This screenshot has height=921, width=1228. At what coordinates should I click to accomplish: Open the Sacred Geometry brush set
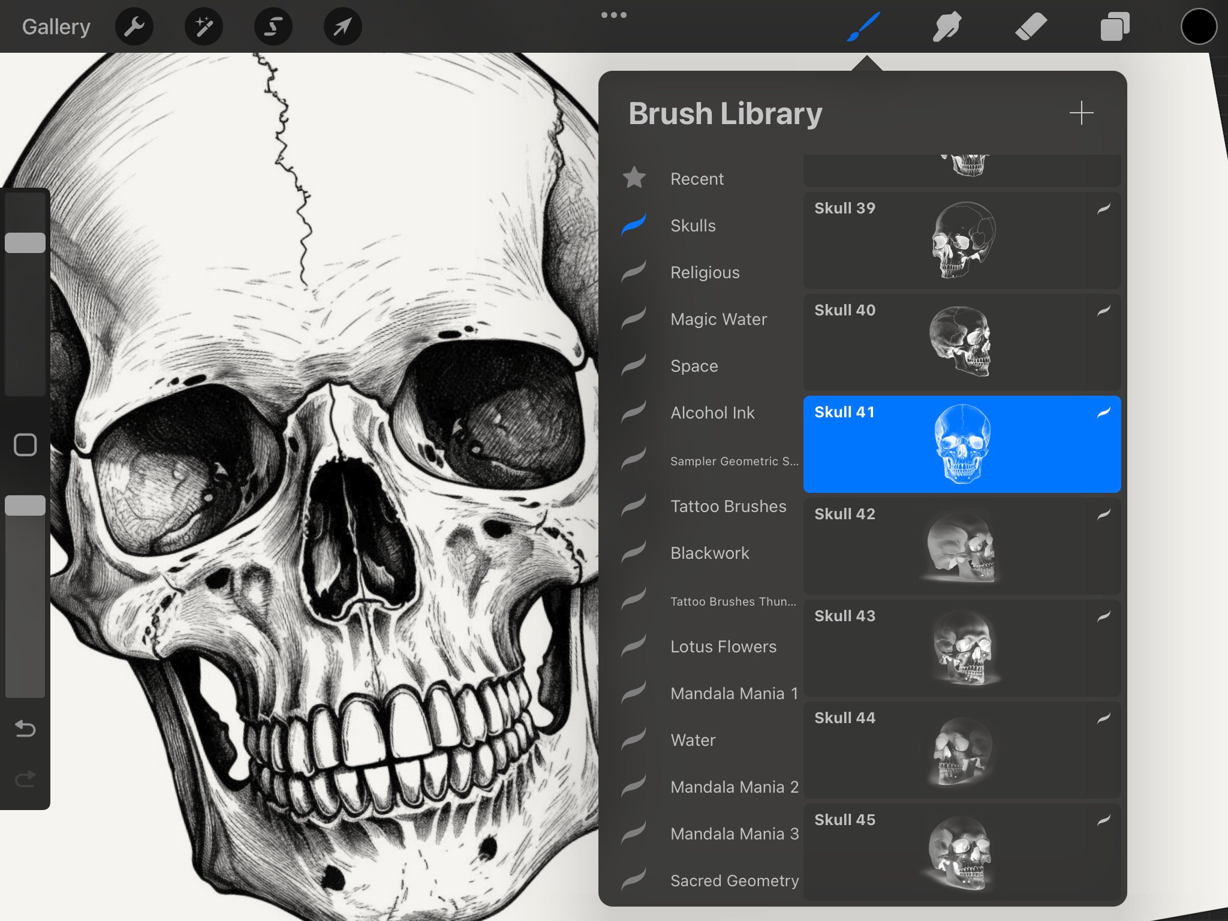click(x=735, y=880)
